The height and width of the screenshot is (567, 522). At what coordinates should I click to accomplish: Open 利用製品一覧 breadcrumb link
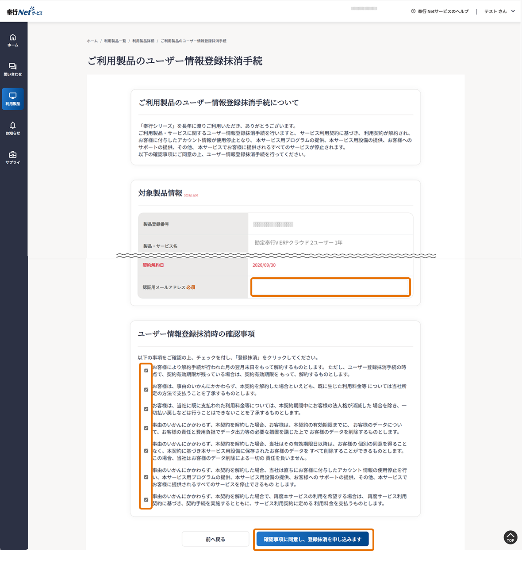click(x=115, y=41)
